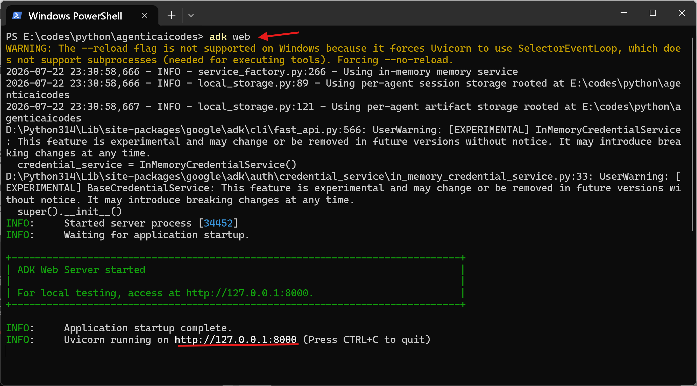Click the prompt 'PS E:\codes\python\agenticaicodes>'
This screenshot has width=697, height=386.
[105, 37]
